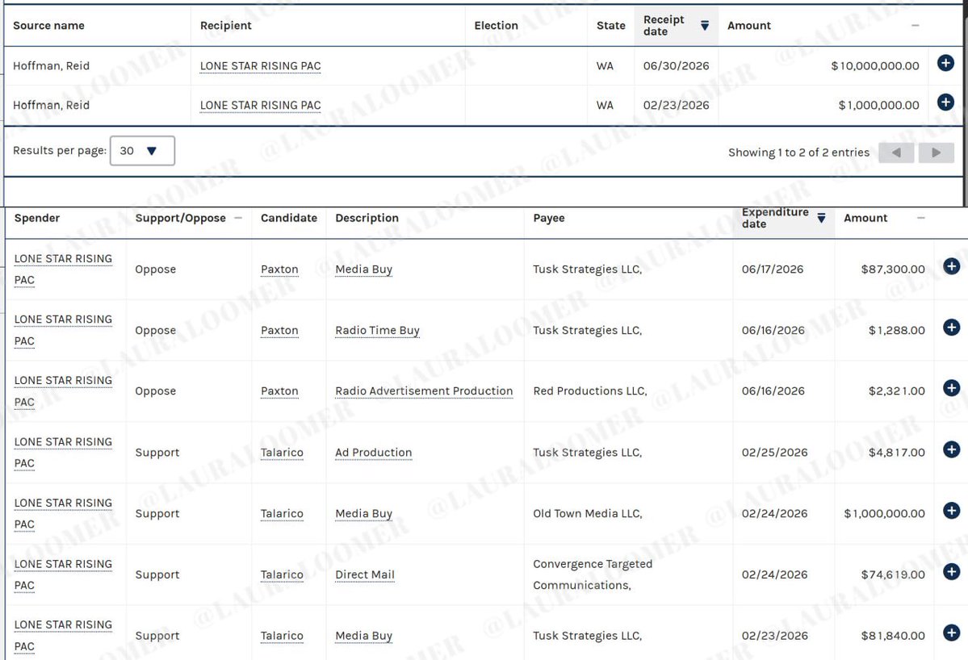
Task: Open spender link in $4,817.00 row
Action: [63, 452]
